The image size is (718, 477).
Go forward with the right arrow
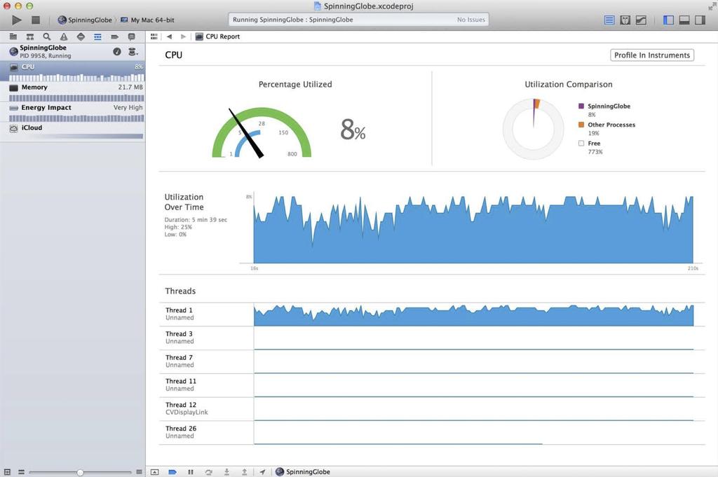(x=183, y=36)
